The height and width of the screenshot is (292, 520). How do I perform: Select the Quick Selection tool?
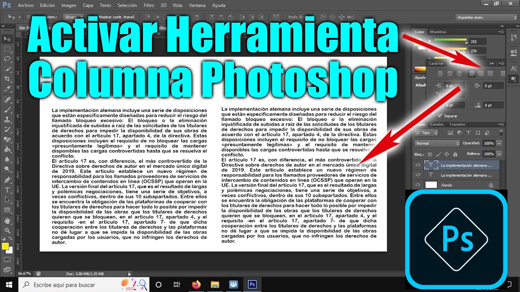pyautogui.click(x=7, y=69)
